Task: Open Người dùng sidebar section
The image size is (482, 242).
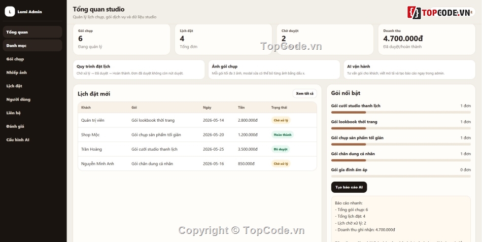Action: coord(32,99)
